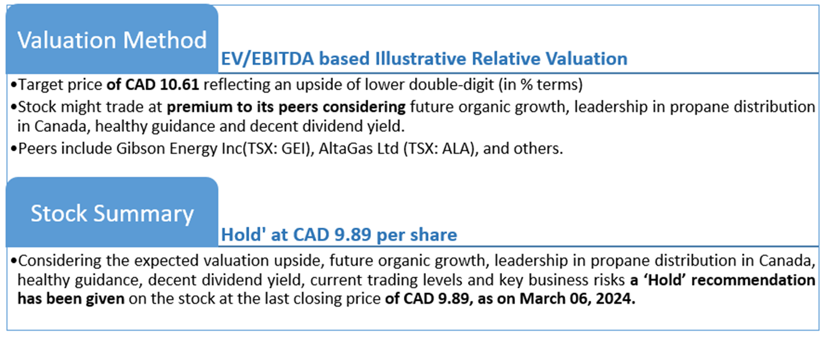The height and width of the screenshot is (340, 826).
Task: Click "healthy guidance and decent dividend yield" in Valuation section
Action: tap(243, 127)
